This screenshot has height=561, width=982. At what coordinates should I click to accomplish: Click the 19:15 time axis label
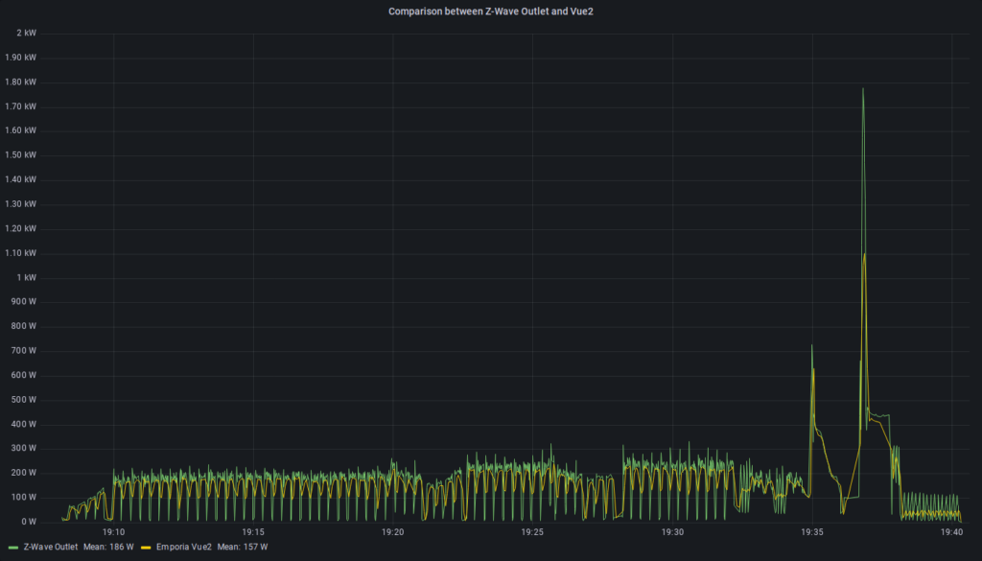[x=253, y=532]
